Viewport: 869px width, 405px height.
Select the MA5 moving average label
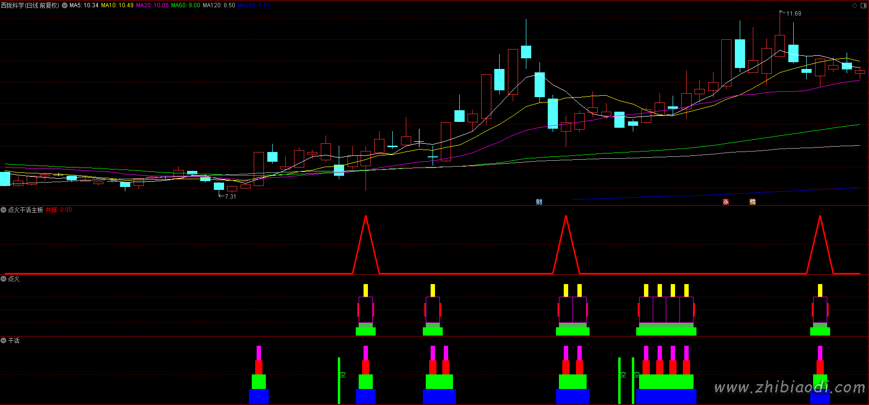tap(84, 5)
